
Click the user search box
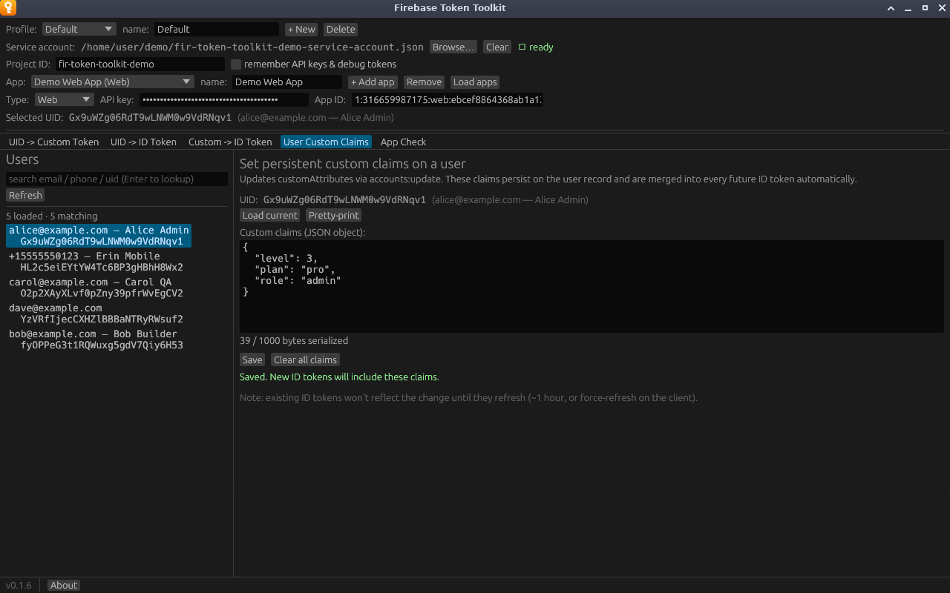117,179
